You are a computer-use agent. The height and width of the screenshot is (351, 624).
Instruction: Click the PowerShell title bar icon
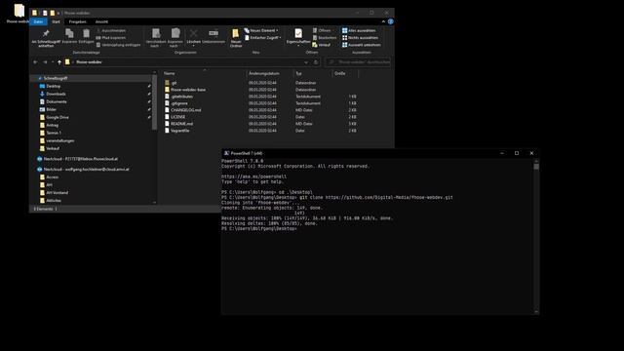[226, 153]
